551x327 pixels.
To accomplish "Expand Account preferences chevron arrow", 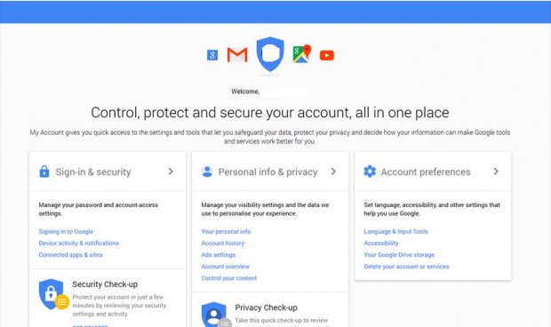I will (496, 171).
